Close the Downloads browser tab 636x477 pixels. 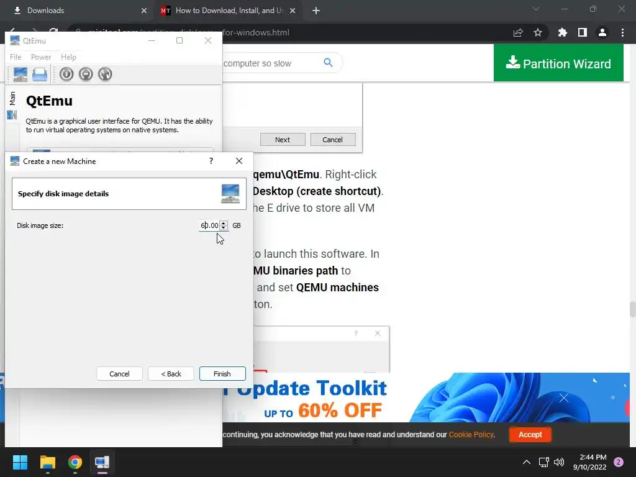(x=144, y=11)
